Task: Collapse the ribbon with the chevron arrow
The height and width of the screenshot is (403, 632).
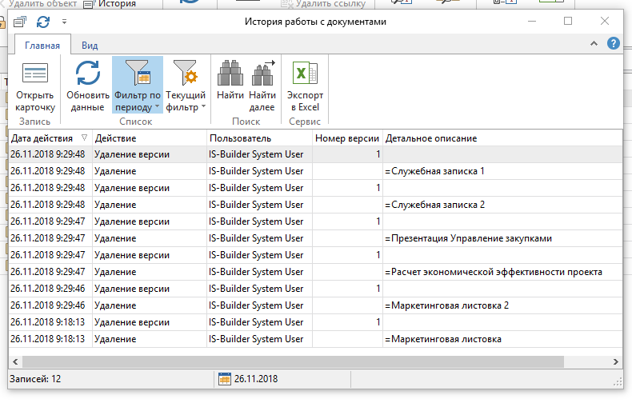Action: tap(594, 43)
